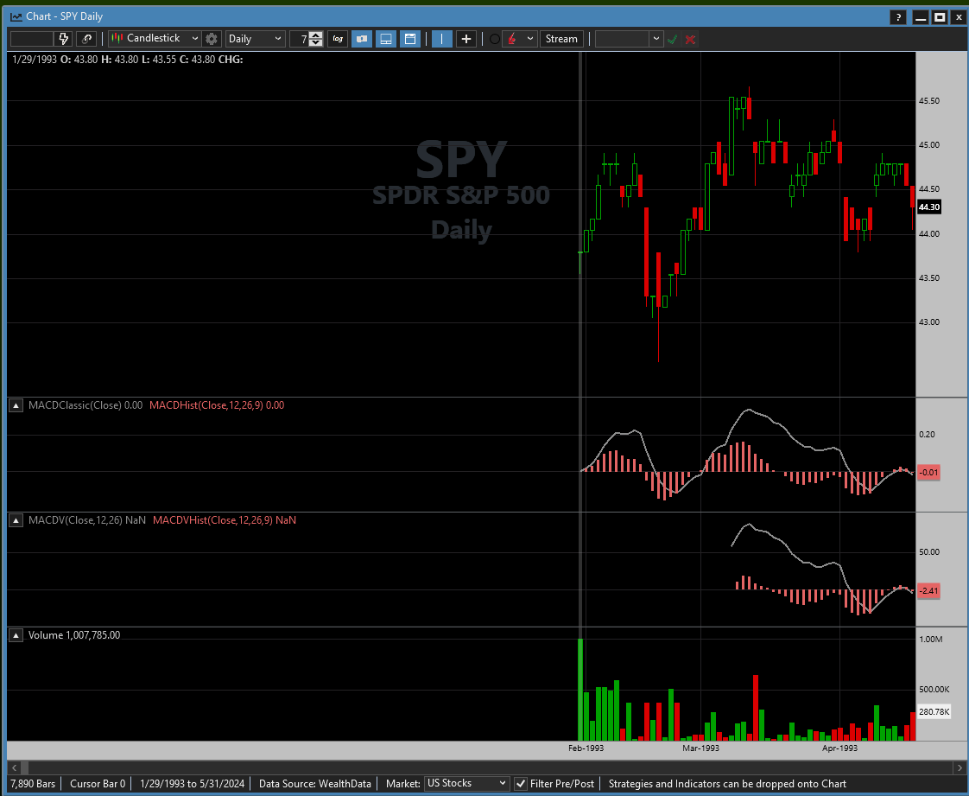Click the -2.41 MACDV value tag
969x796 pixels.
point(928,590)
